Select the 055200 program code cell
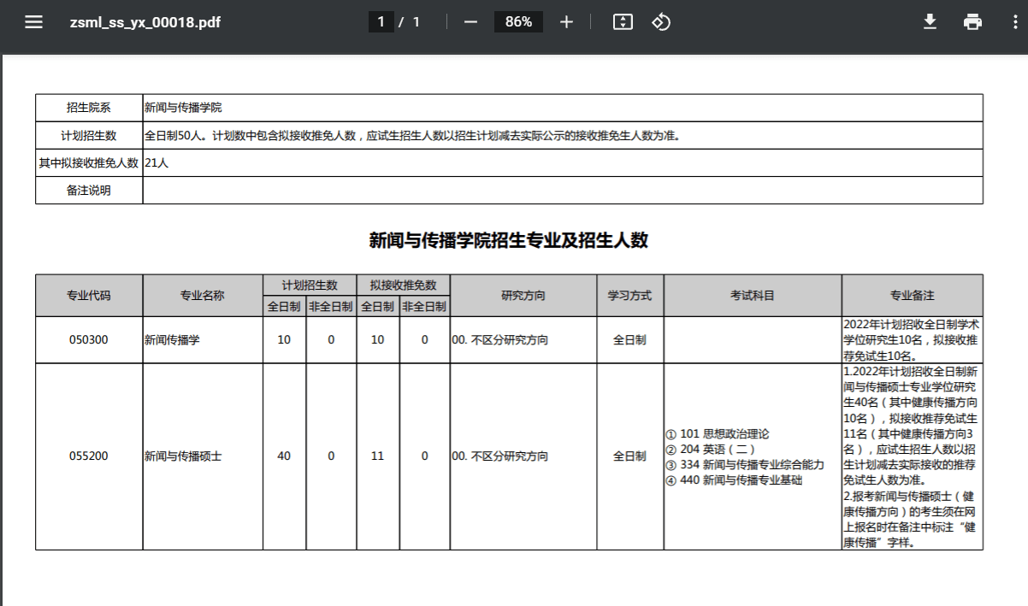Viewport: 1028px width, 606px height. 89,456
